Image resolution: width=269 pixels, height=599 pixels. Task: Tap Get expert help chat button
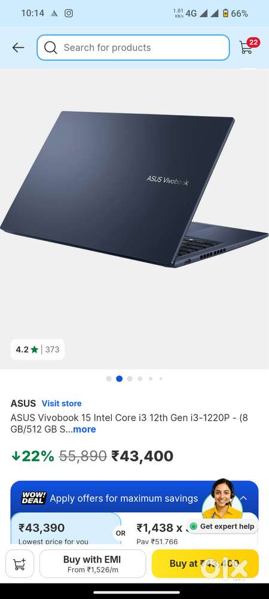click(222, 527)
